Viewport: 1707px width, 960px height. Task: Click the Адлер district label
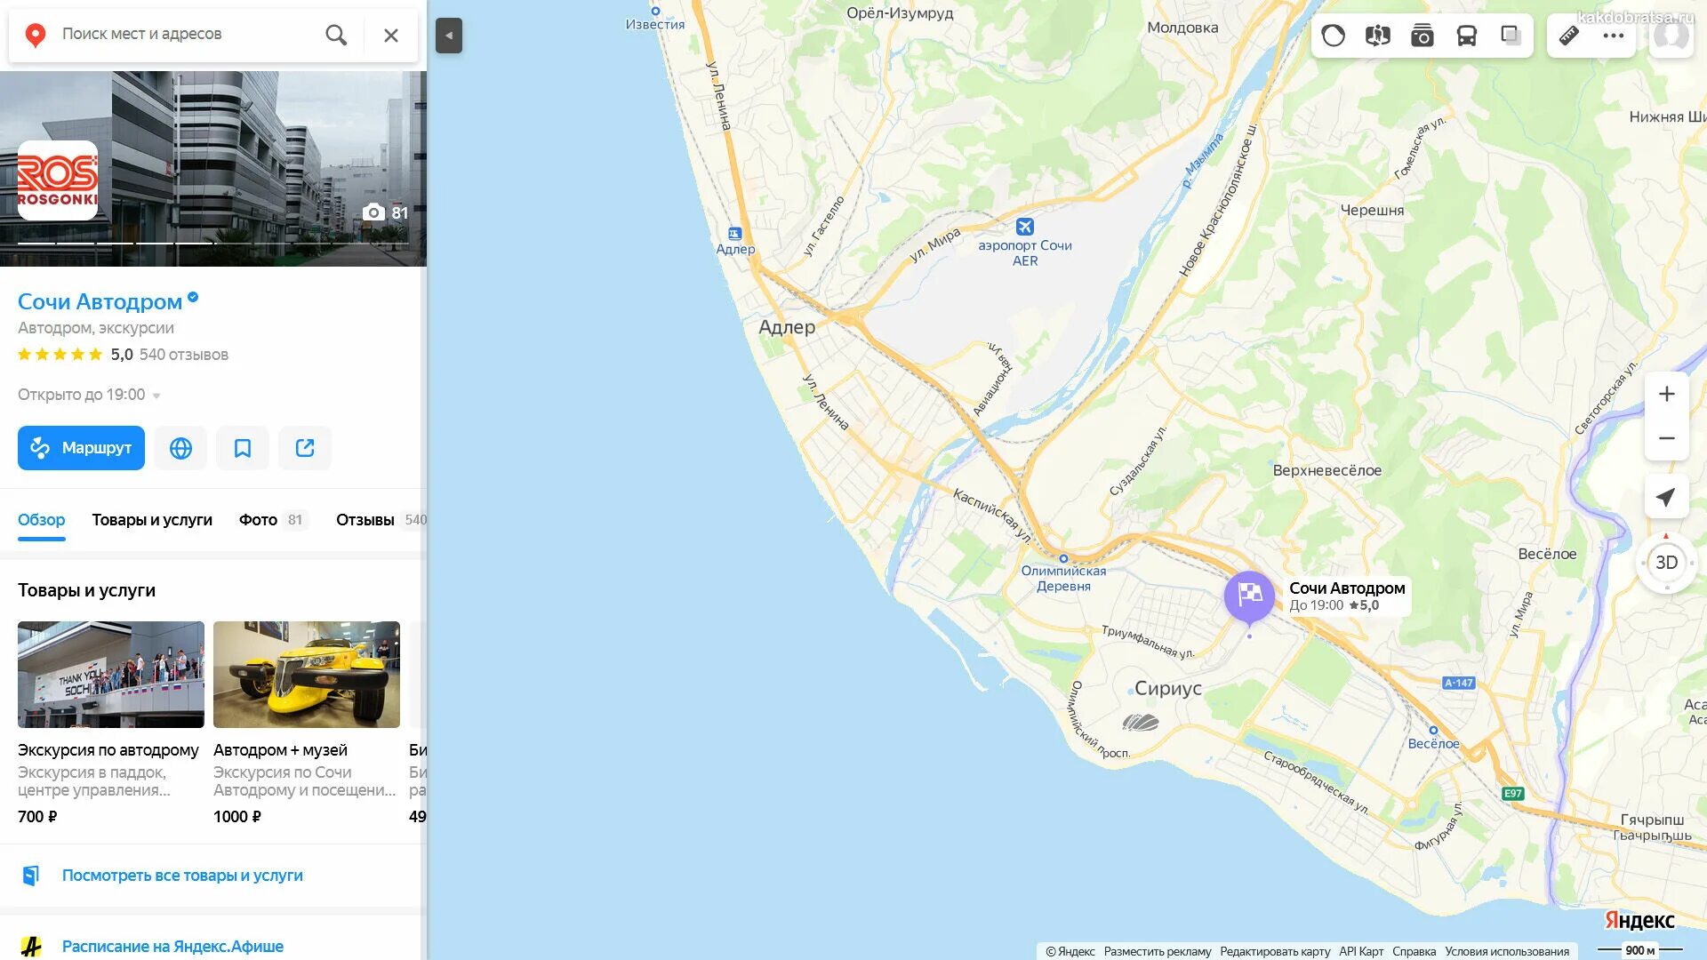pyautogui.click(x=787, y=327)
